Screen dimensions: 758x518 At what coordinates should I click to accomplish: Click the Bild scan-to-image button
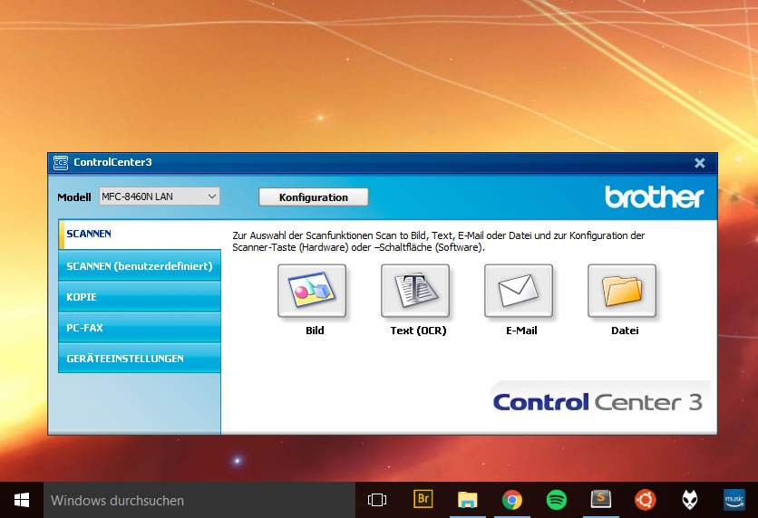(x=312, y=291)
